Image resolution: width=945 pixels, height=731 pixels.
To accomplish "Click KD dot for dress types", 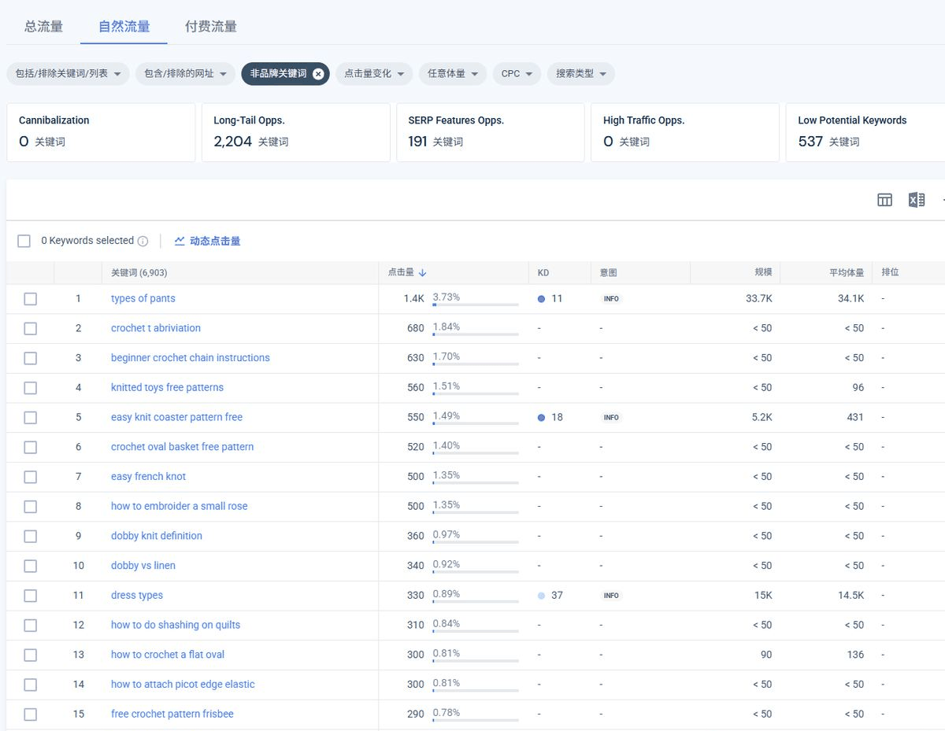I will (541, 596).
